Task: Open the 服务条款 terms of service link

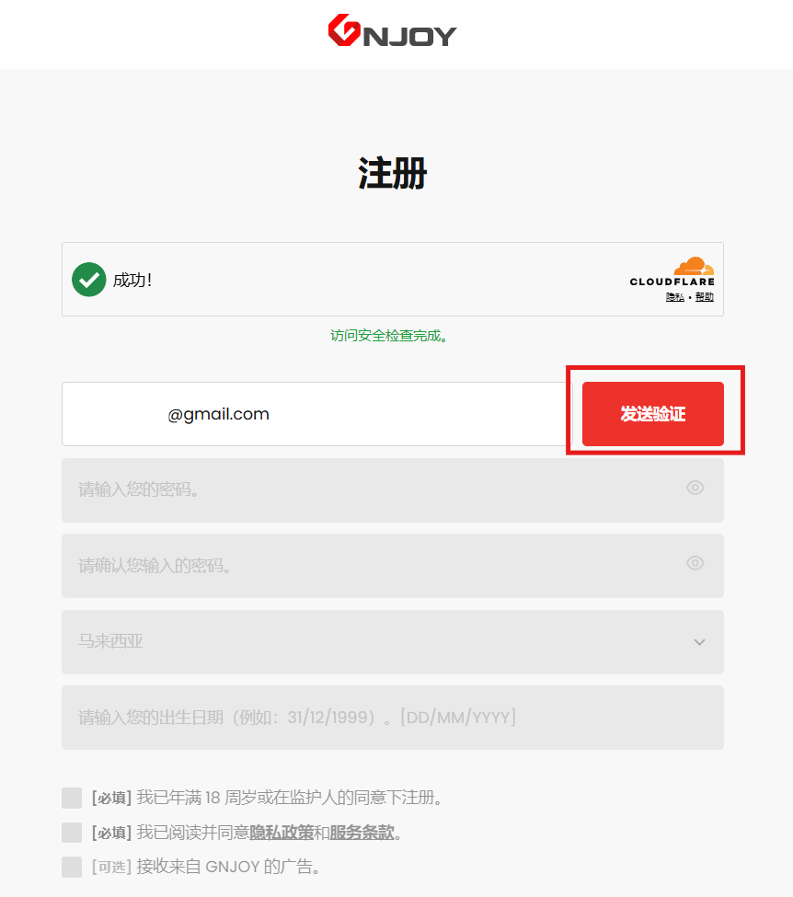Action: click(362, 833)
